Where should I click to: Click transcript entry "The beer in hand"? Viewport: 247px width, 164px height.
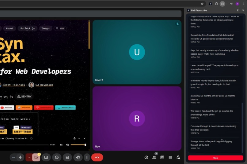pyautogui.click(x=212, y=113)
